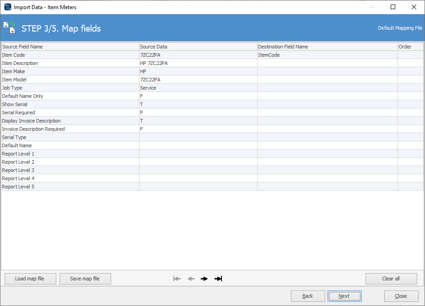Select Order cell for Job Type row
Viewport: 425px width, 306px height.
[x=410, y=88]
